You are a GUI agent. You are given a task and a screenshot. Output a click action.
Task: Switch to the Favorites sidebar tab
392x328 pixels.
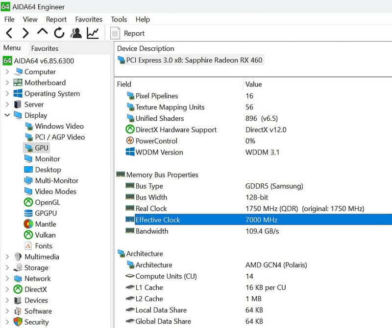[45, 48]
